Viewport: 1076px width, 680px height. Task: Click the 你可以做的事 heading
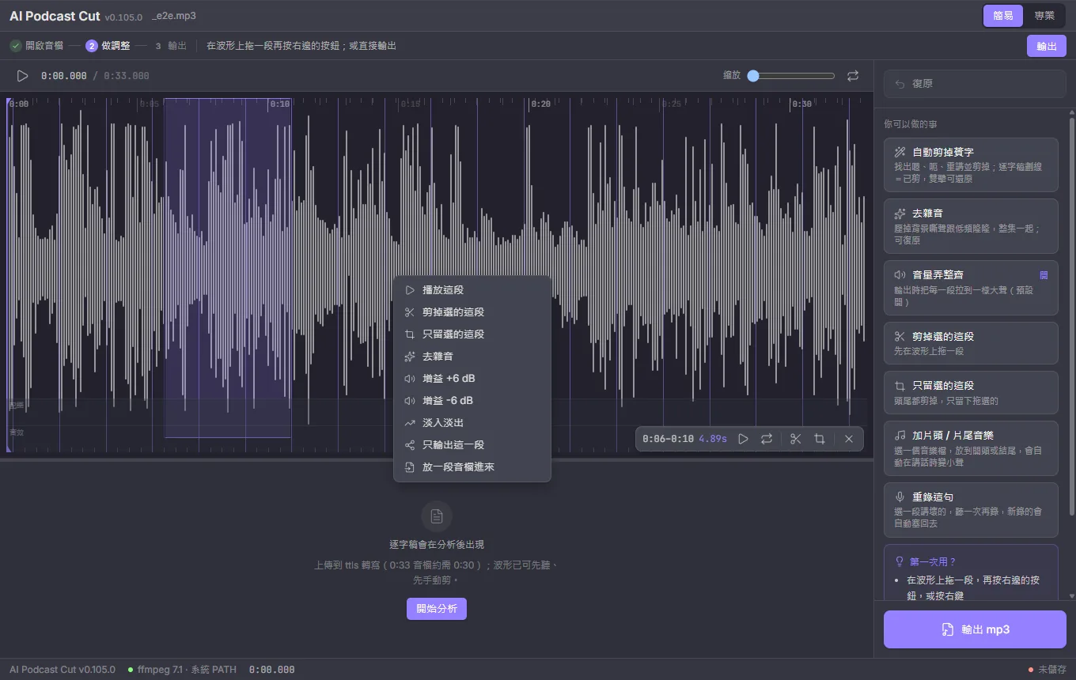[911, 124]
